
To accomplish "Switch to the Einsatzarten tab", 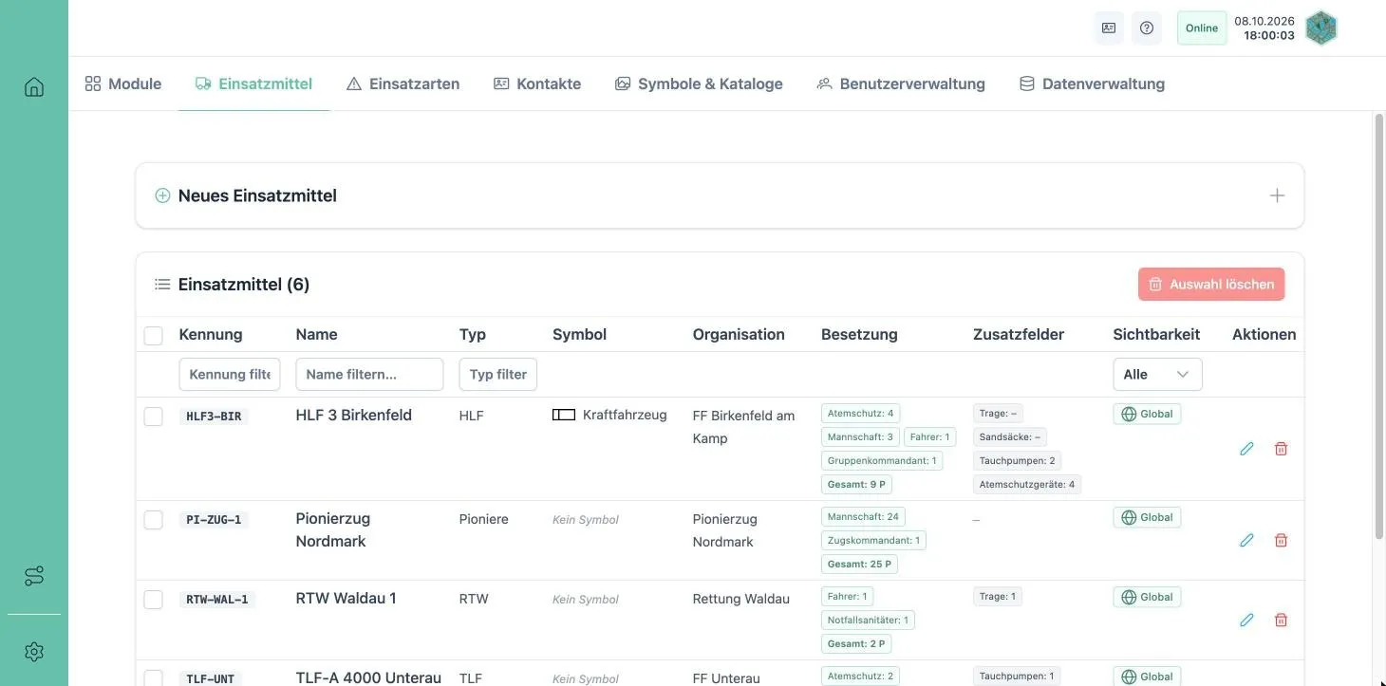I will [x=403, y=83].
